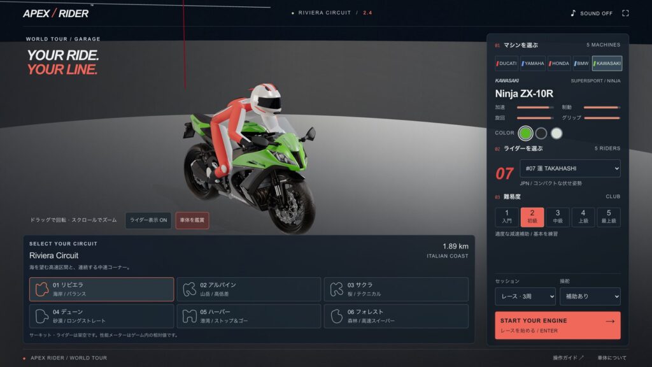Screen dimensions: 652x367
Task: Choose difficulty level 4 上級
Action: [x=583, y=217]
